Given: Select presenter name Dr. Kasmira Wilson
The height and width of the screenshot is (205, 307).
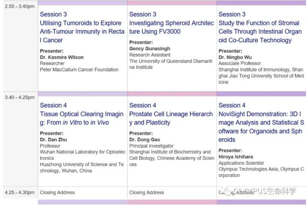Looking at the screenshot, I should [62, 57].
